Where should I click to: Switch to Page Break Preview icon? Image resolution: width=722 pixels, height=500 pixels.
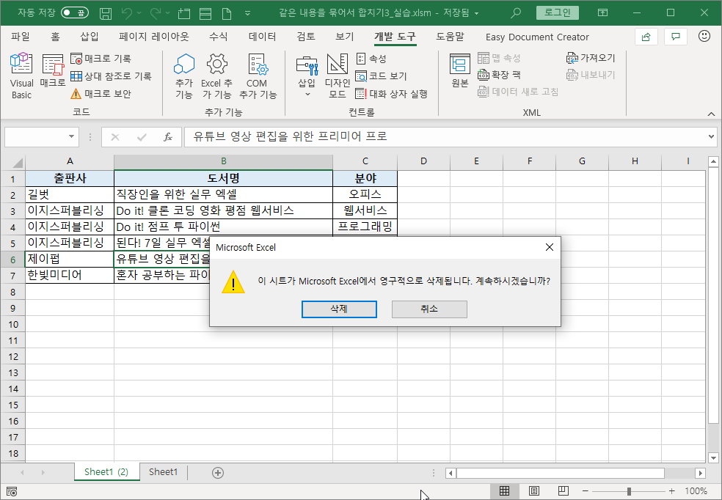point(563,490)
